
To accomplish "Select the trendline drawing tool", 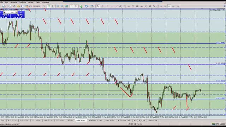I will [116, 6].
